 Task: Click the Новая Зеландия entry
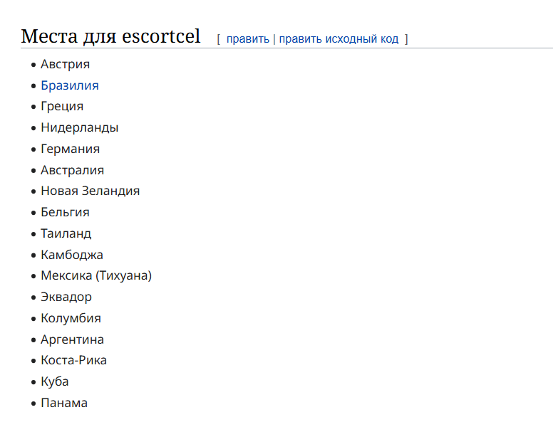91,191
